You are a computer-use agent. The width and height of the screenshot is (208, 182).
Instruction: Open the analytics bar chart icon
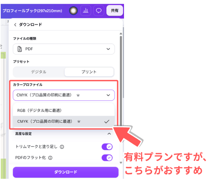(x=85, y=11)
